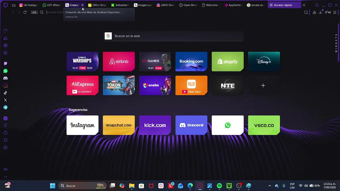The height and width of the screenshot is (191, 340).
Task: Open the taskbar clock and date
Action: click(330, 186)
